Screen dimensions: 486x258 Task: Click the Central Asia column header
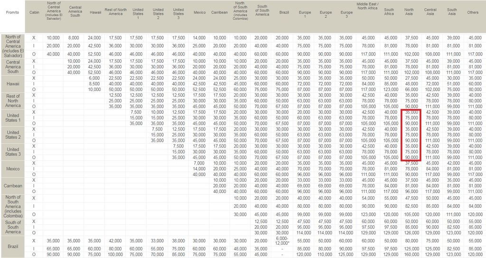point(430,12)
